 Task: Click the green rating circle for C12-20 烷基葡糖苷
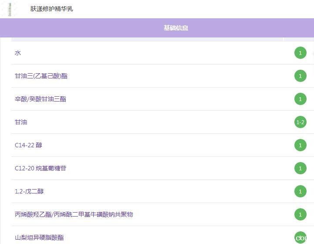pos(300,168)
